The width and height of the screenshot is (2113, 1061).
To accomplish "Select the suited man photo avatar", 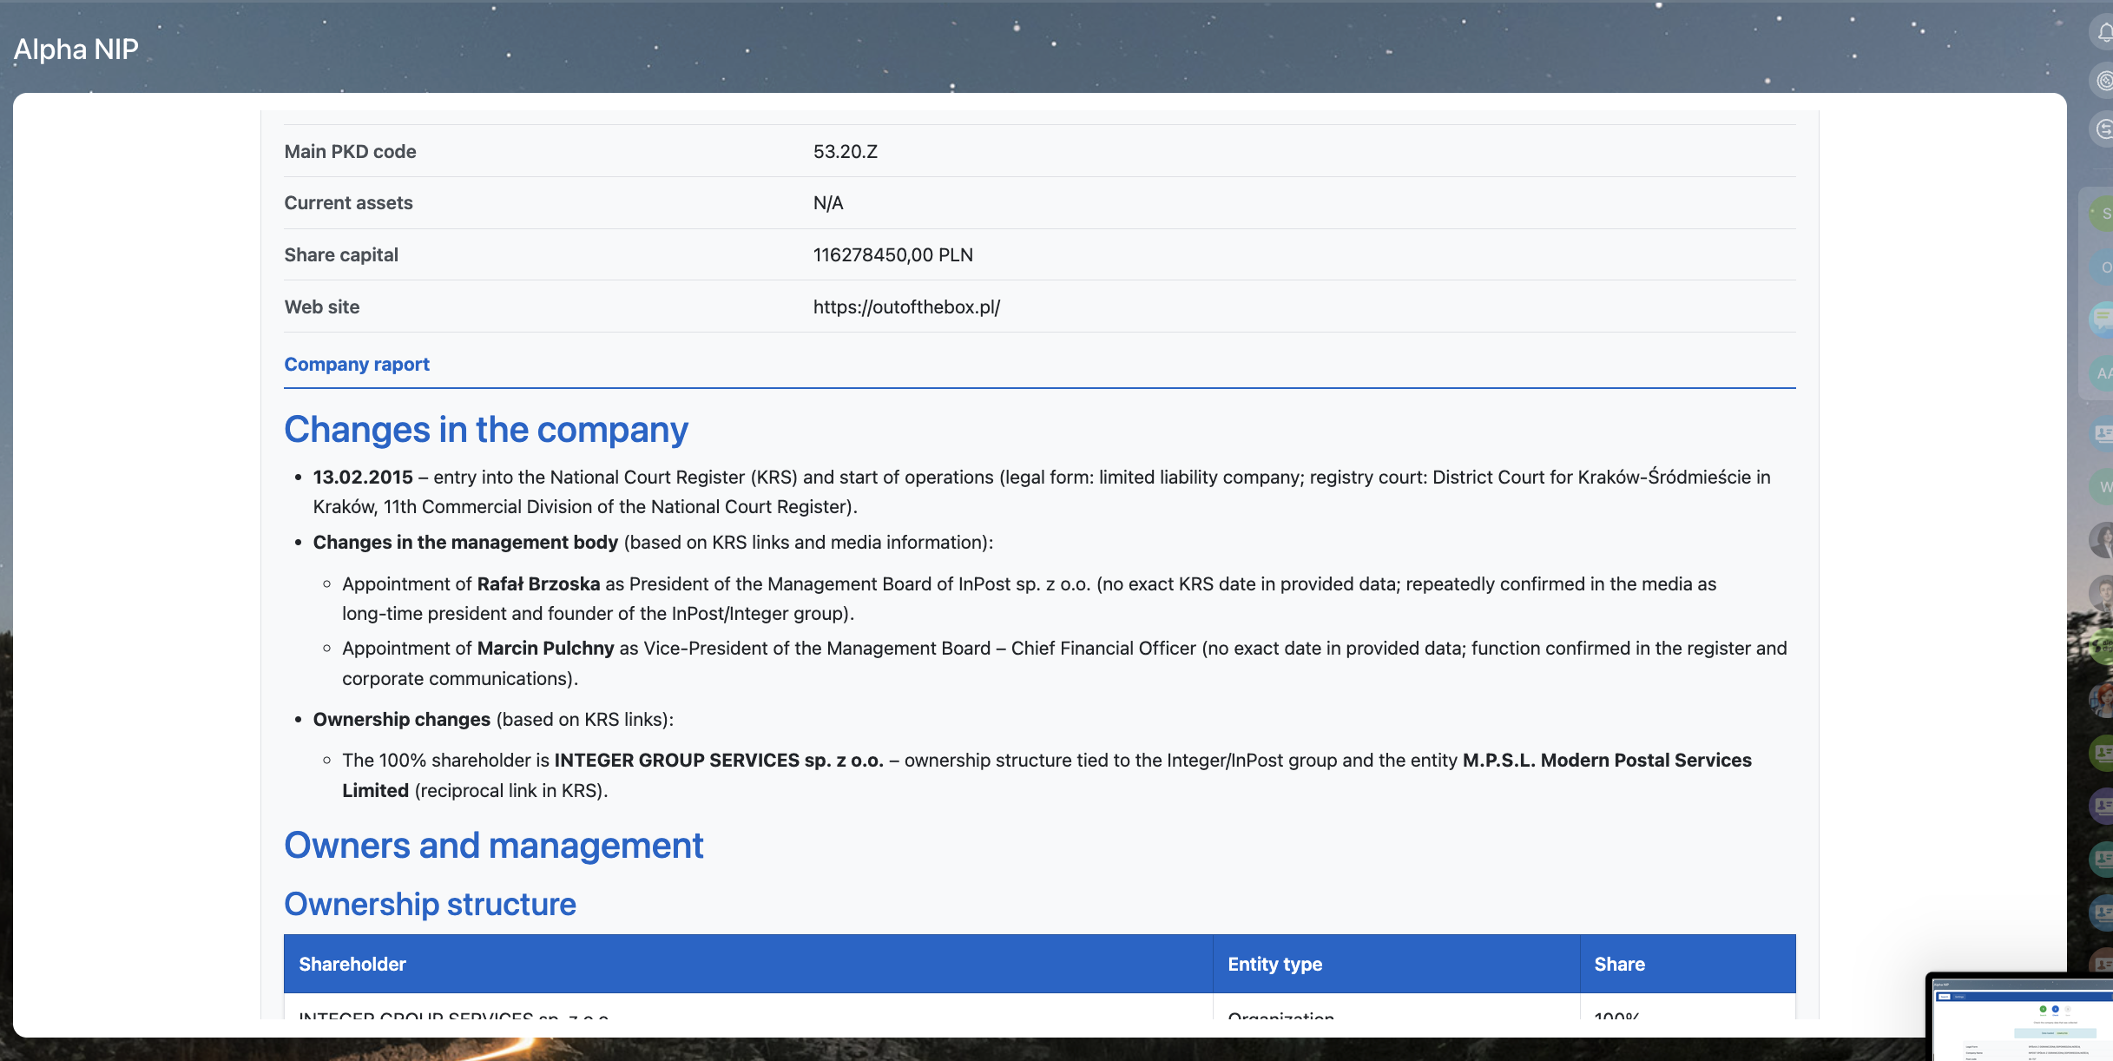I will point(2103,594).
